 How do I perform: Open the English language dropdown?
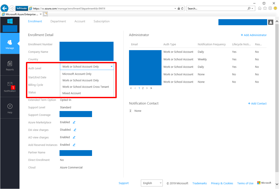click(x=152, y=183)
